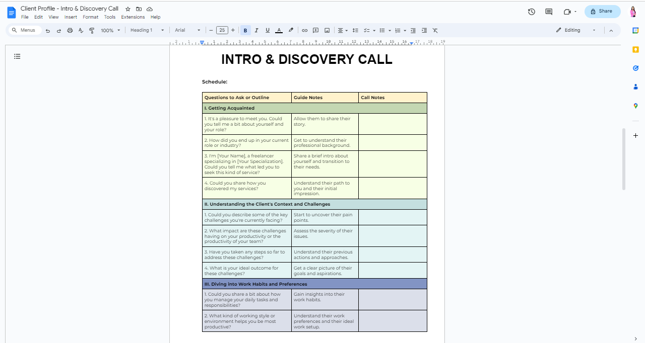Open text alignment dropdown
The width and height of the screenshot is (645, 343).
pyautogui.click(x=343, y=30)
